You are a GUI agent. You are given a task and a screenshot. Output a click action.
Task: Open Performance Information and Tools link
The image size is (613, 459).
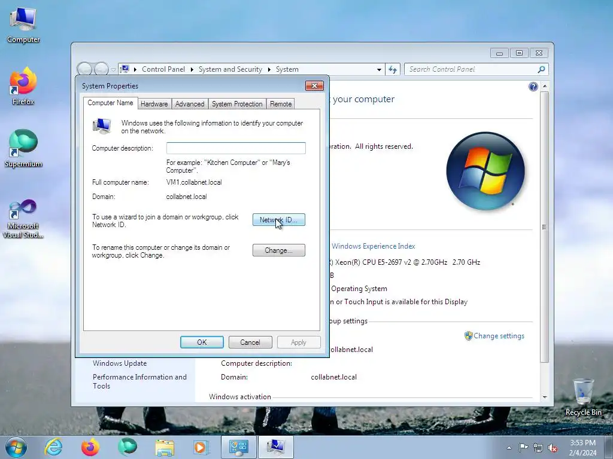[139, 381]
